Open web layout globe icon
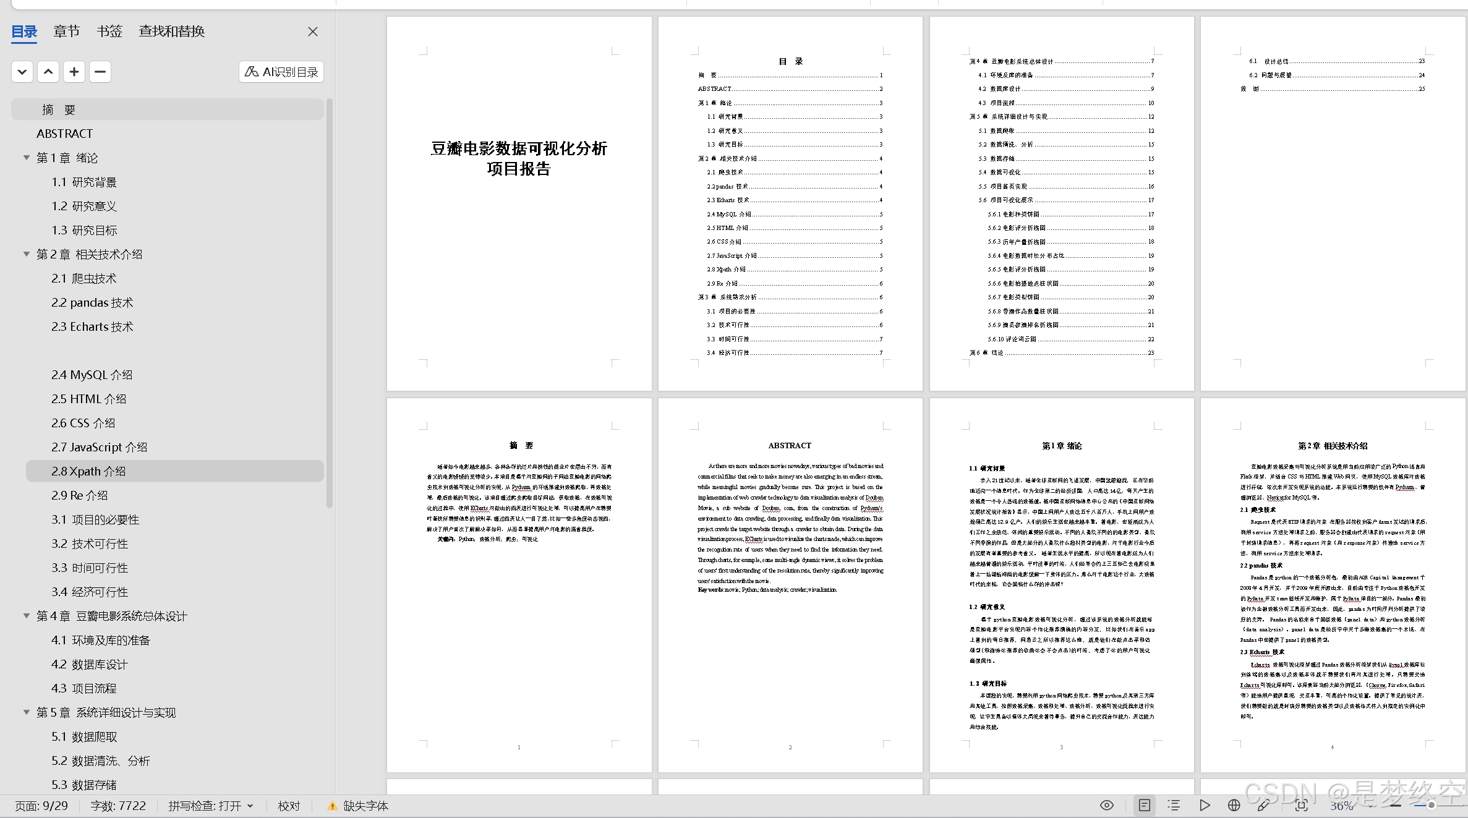 coord(1234,805)
